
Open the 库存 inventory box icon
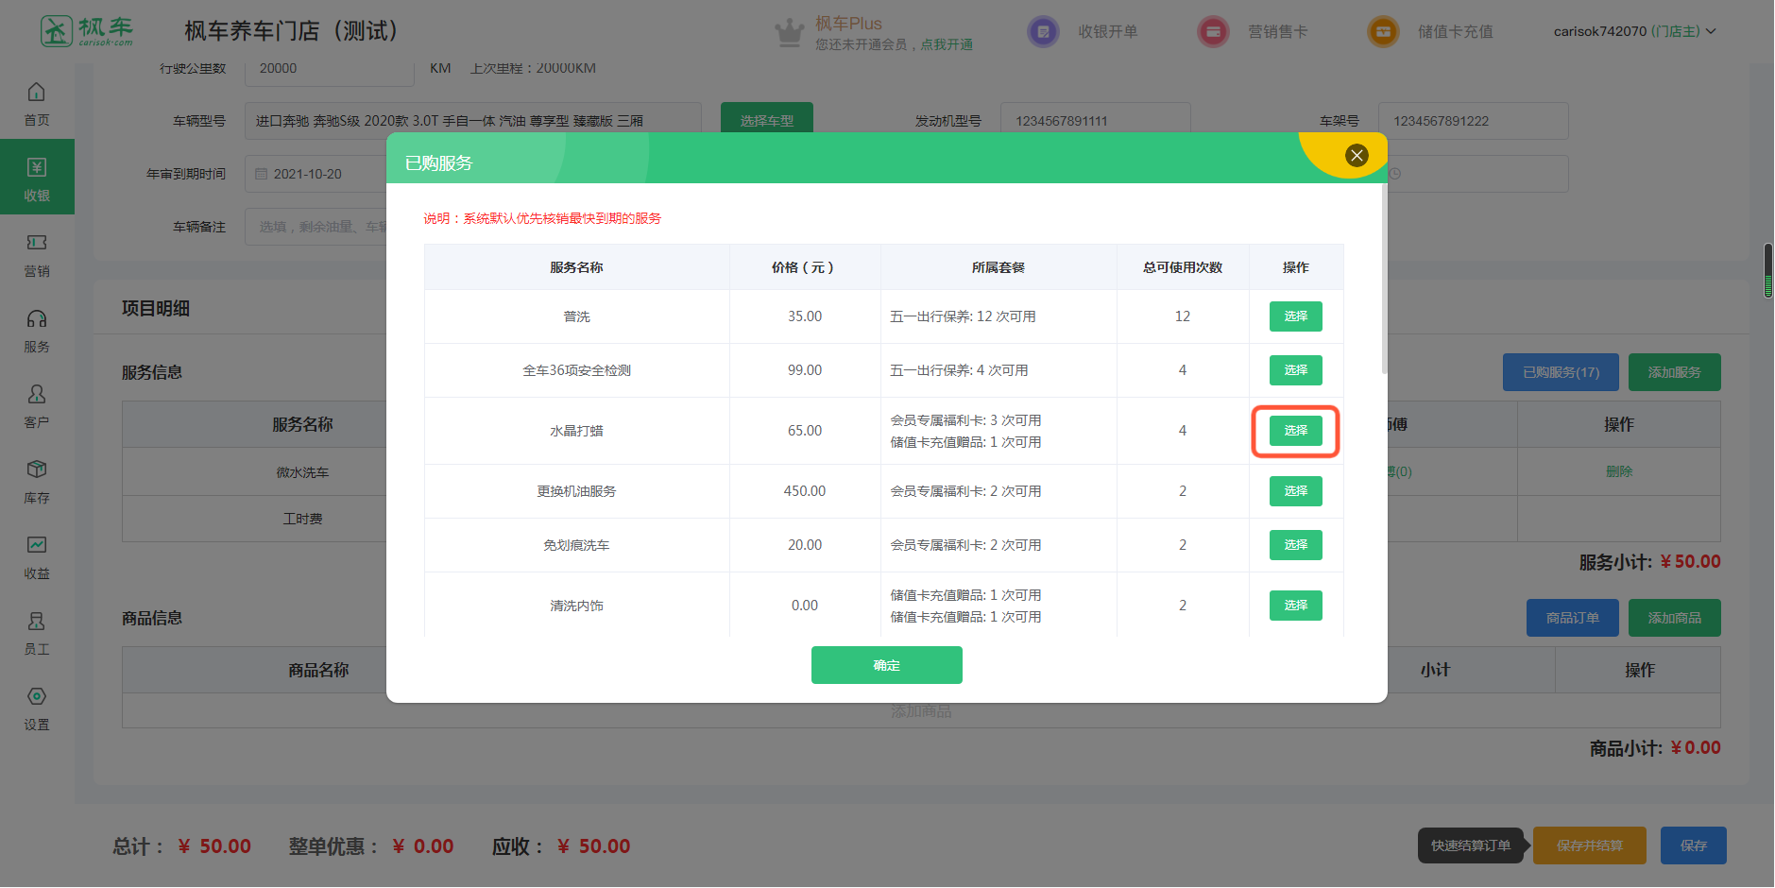pyautogui.click(x=37, y=481)
